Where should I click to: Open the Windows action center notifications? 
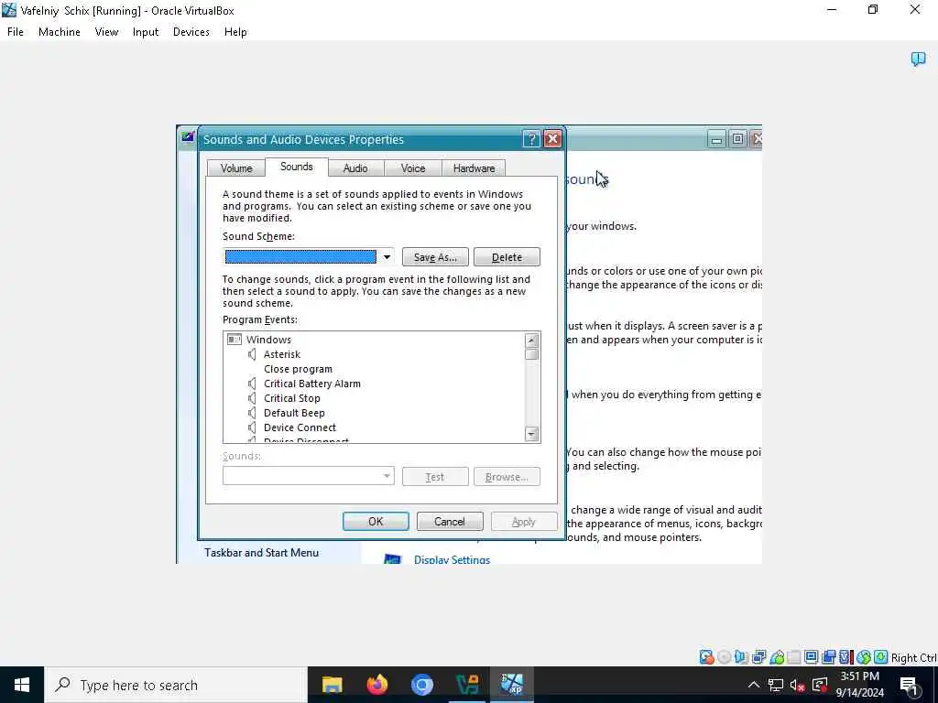[910, 685]
